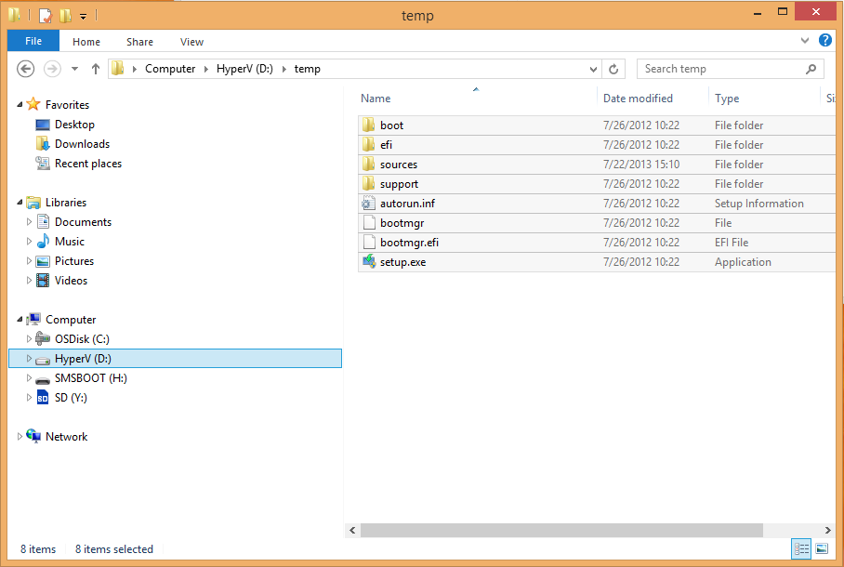This screenshot has height=567, width=844.
Task: Open the File menu tab
Action: click(33, 41)
